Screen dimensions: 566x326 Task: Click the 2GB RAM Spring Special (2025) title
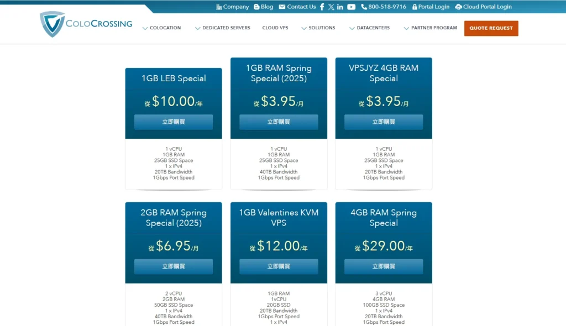(x=174, y=218)
